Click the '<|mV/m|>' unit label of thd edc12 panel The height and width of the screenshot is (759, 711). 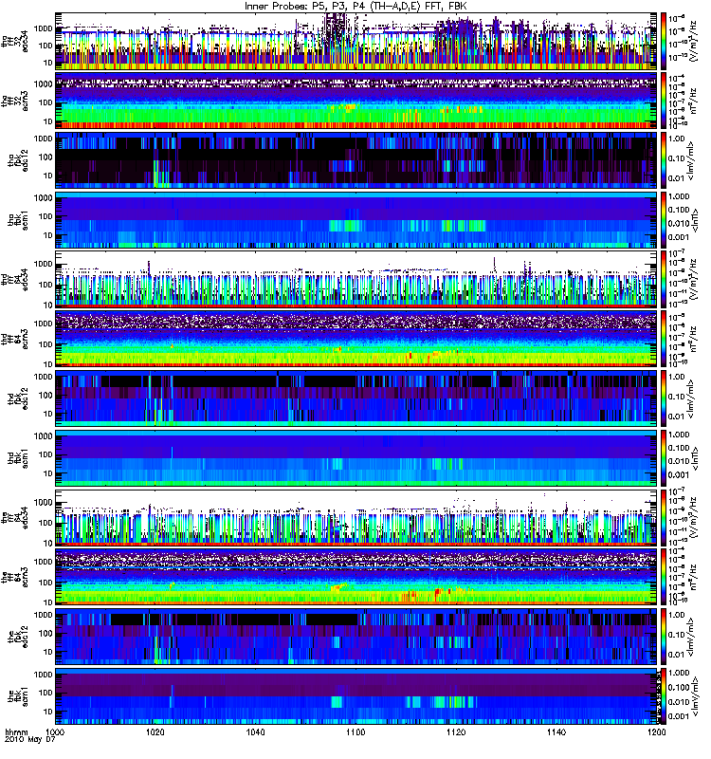692,398
